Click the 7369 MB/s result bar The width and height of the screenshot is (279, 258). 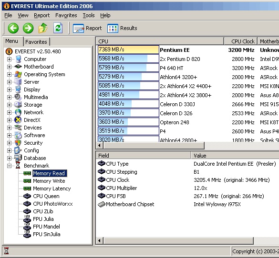tap(128, 50)
